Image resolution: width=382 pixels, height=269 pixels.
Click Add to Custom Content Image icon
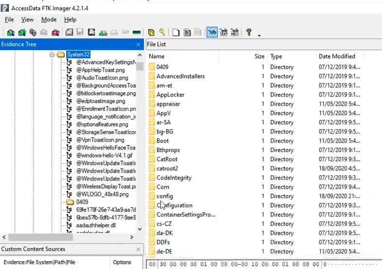[x=103, y=33]
